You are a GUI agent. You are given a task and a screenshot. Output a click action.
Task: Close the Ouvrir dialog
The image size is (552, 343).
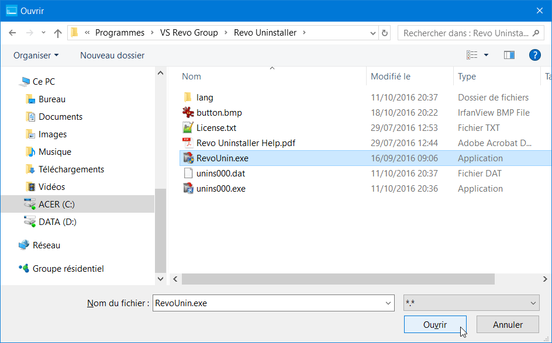point(540,11)
